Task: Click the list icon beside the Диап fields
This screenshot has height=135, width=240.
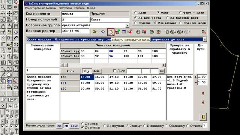Action: pyautogui.click(x=162, y=71)
